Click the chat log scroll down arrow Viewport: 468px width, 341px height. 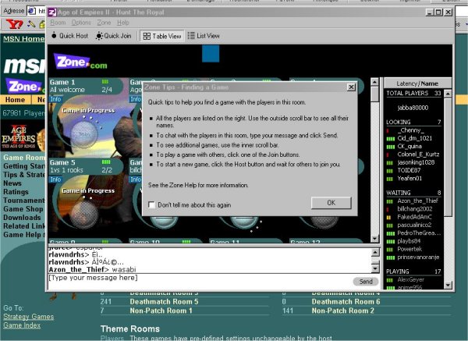375,269
